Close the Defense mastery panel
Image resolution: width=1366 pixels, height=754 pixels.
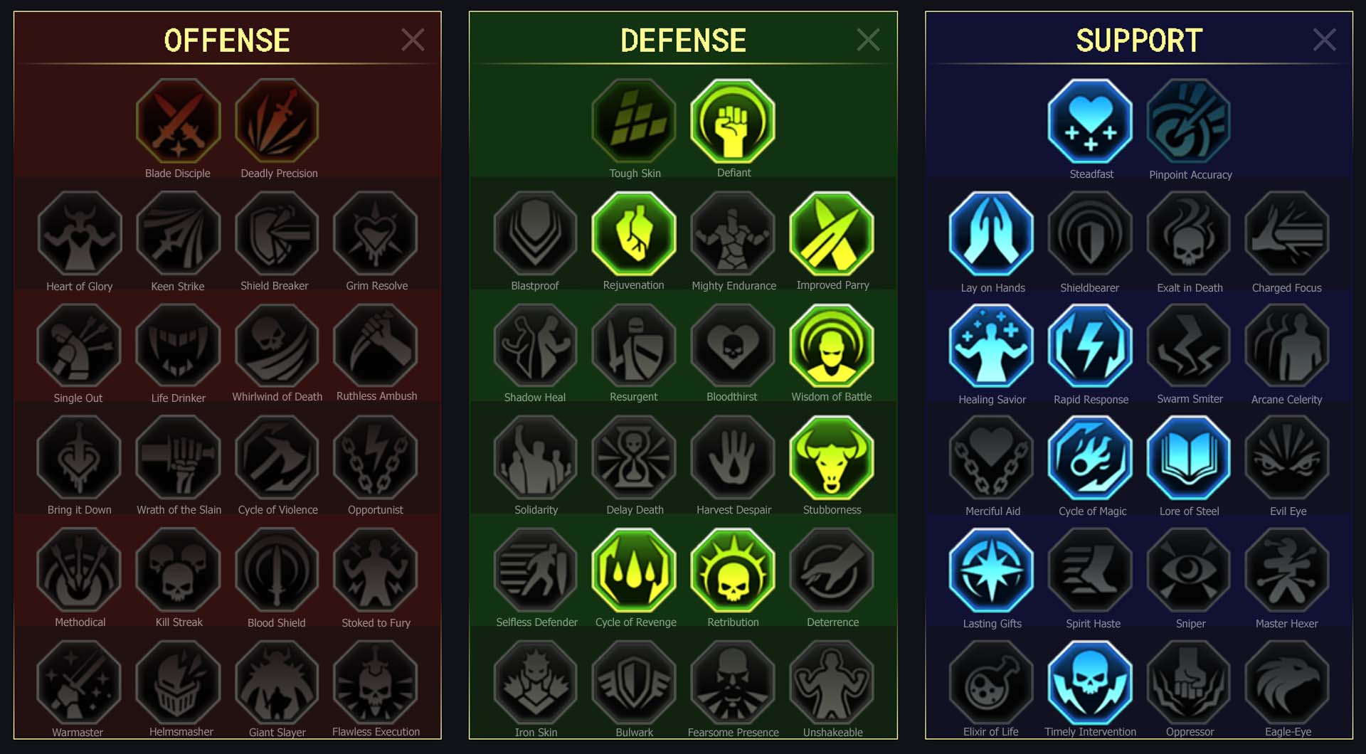coord(868,40)
